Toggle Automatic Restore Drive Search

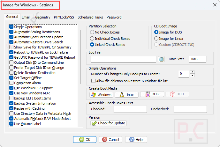pos(11,42)
